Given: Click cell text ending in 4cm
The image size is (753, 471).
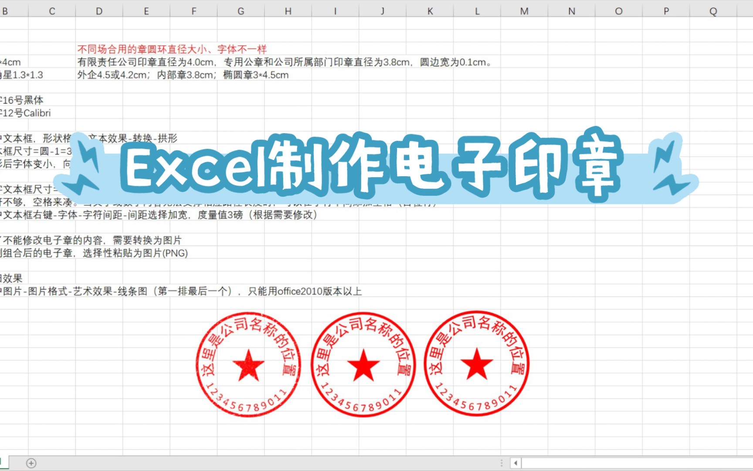Looking at the screenshot, I should click(10, 62).
